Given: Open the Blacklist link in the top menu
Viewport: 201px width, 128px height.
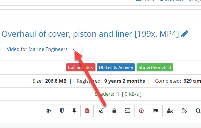Looking at the screenshot, I should [173, 1].
